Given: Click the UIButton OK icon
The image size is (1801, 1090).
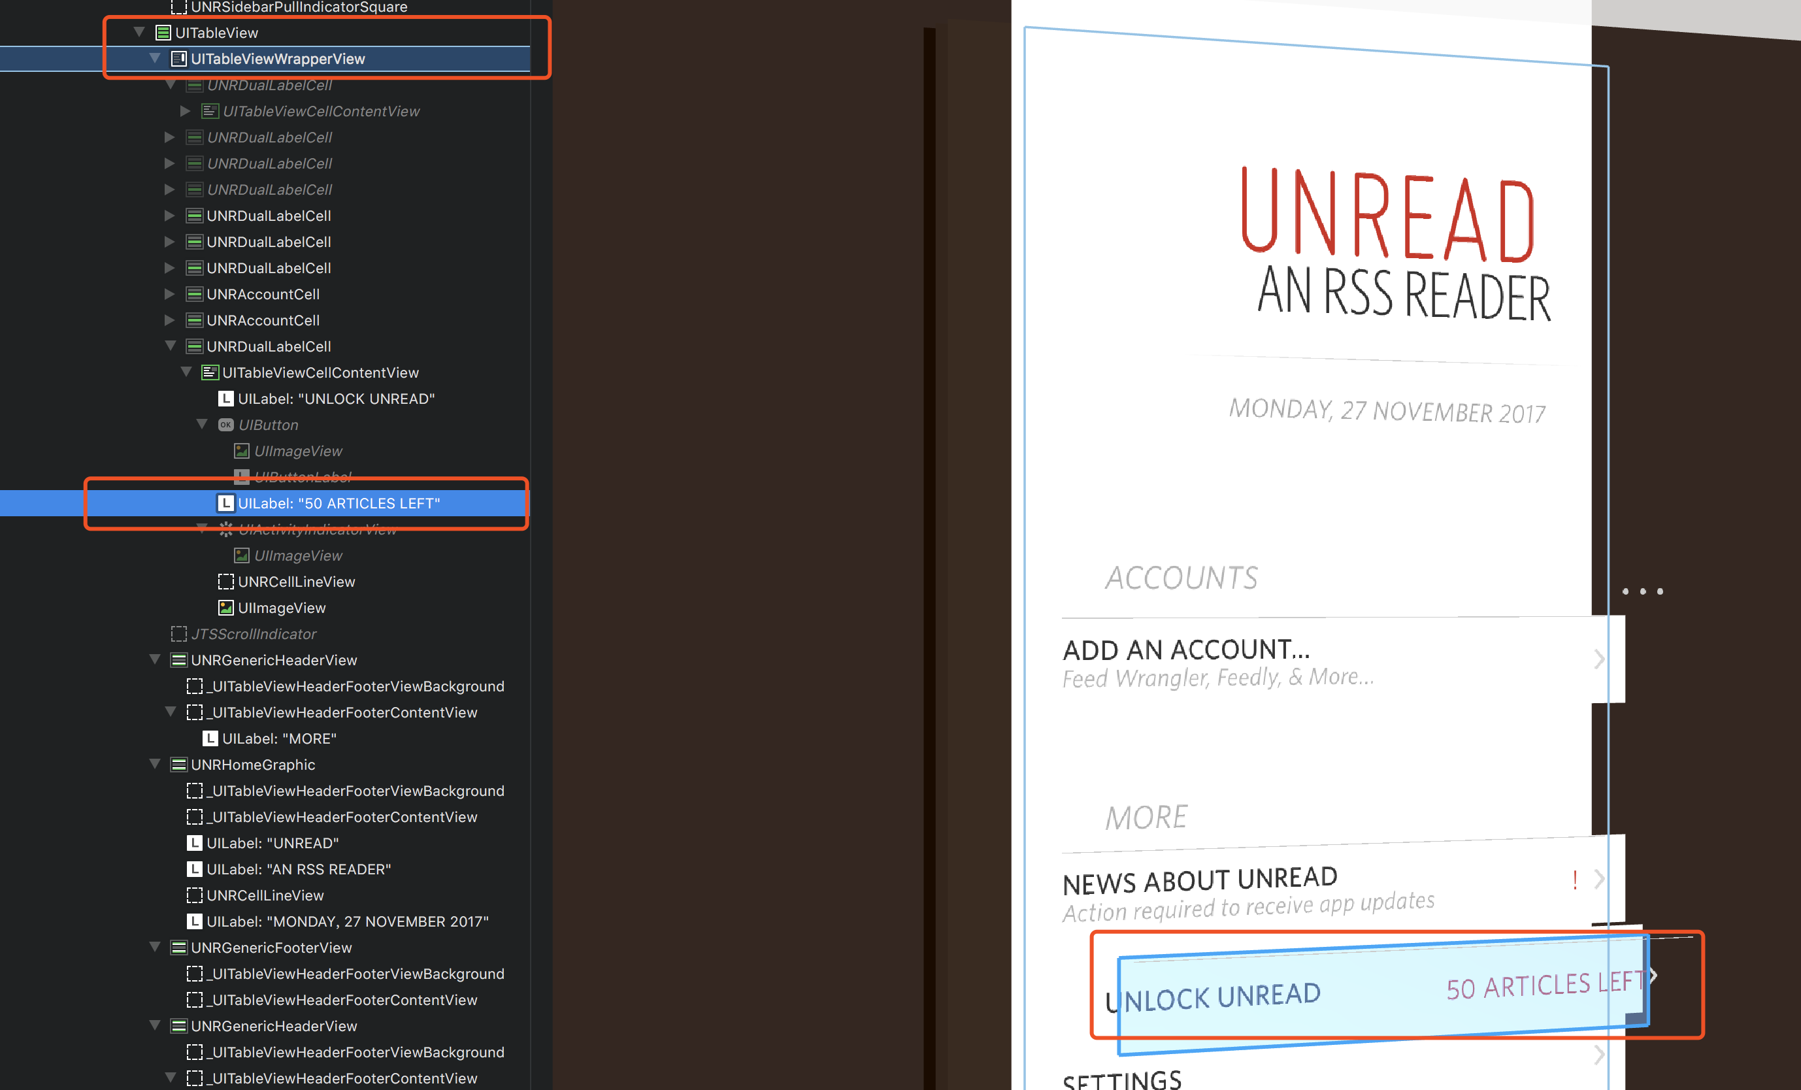Looking at the screenshot, I should click(x=226, y=425).
